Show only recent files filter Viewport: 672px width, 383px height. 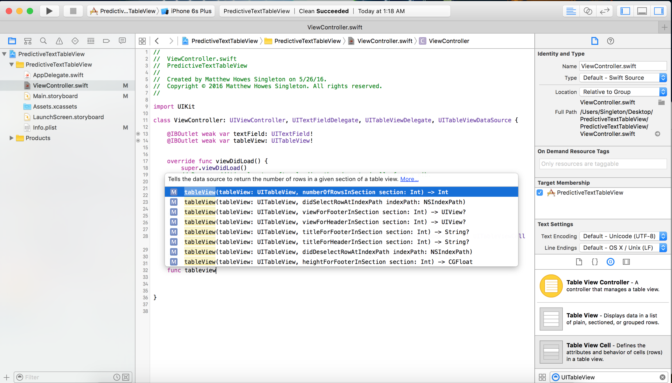coord(116,377)
